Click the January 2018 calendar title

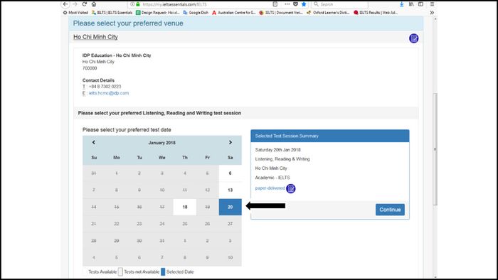pyautogui.click(x=162, y=143)
